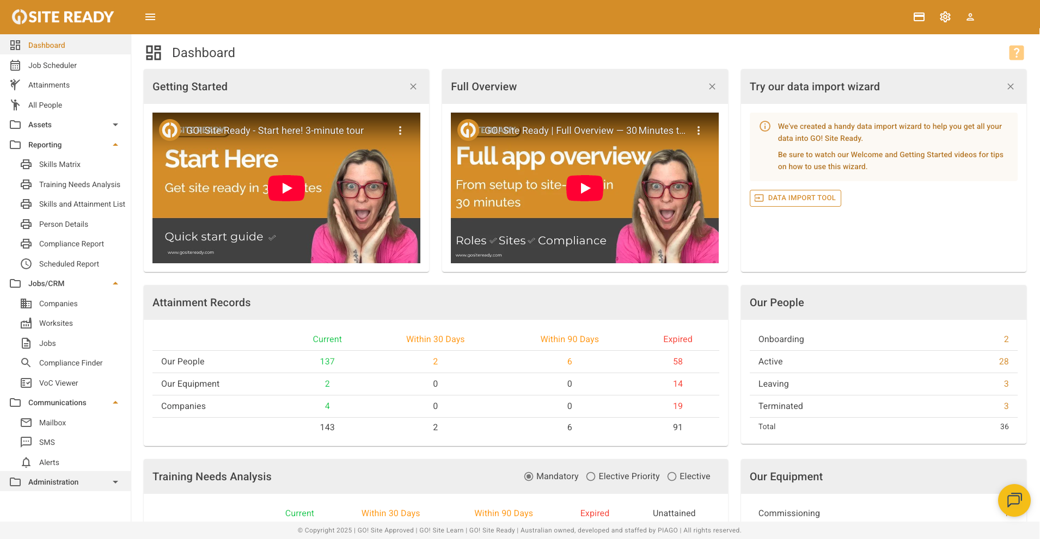
Task: Click the Terminated row label
Action: [780, 406]
